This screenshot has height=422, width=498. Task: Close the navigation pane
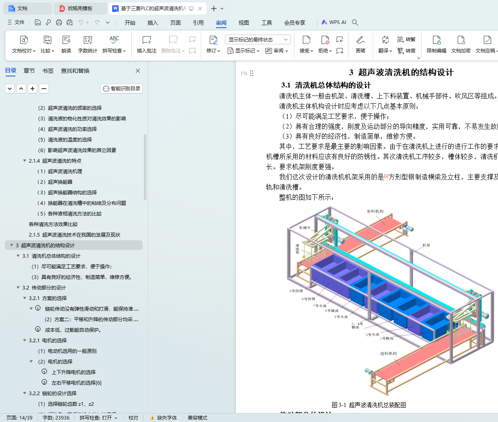click(x=138, y=71)
